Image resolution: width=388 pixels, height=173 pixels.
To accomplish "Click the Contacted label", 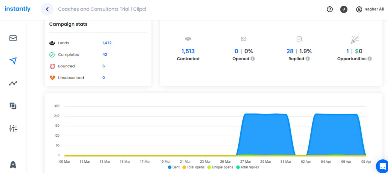I will click(x=188, y=59).
